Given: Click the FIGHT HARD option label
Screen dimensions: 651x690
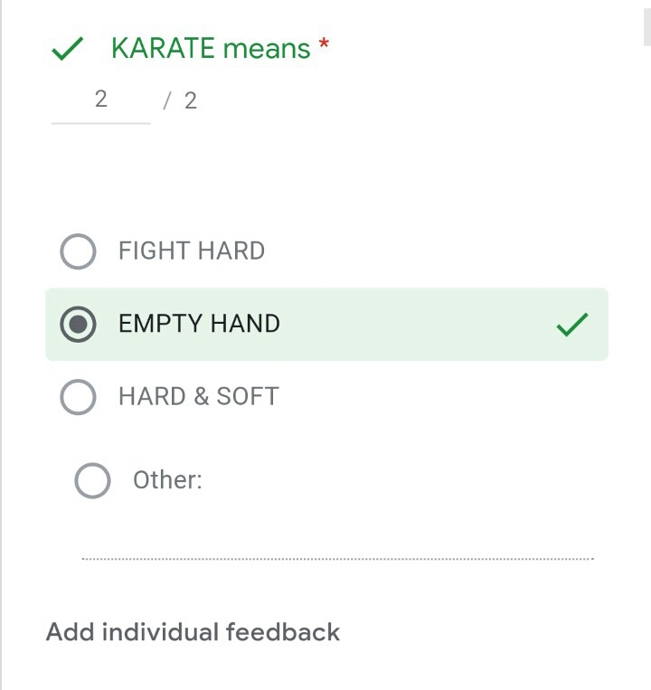Looking at the screenshot, I should pos(192,251).
